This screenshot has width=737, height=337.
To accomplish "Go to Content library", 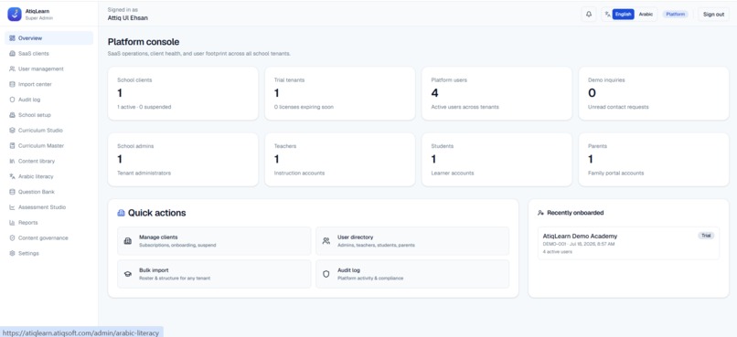I will [48, 161].
